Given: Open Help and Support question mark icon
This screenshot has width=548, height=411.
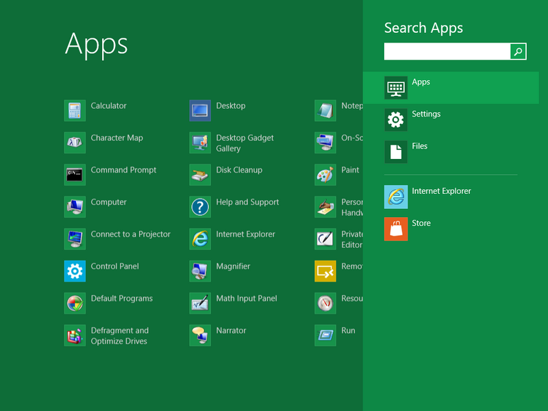Looking at the screenshot, I should [200, 207].
